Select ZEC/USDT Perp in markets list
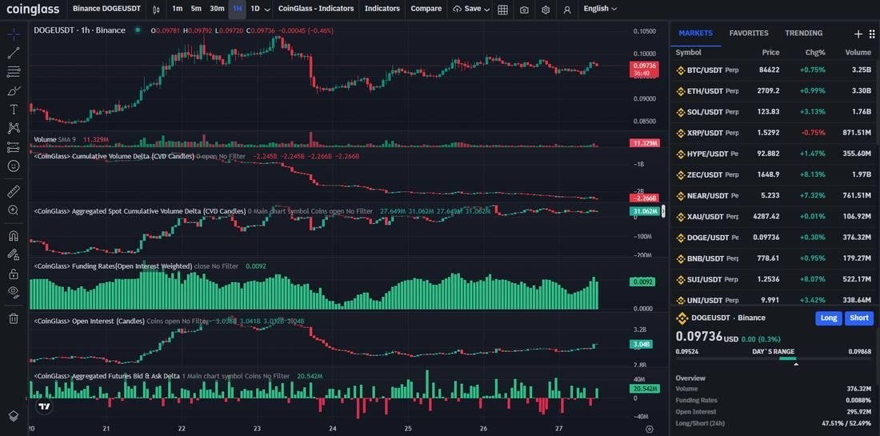 click(x=774, y=174)
